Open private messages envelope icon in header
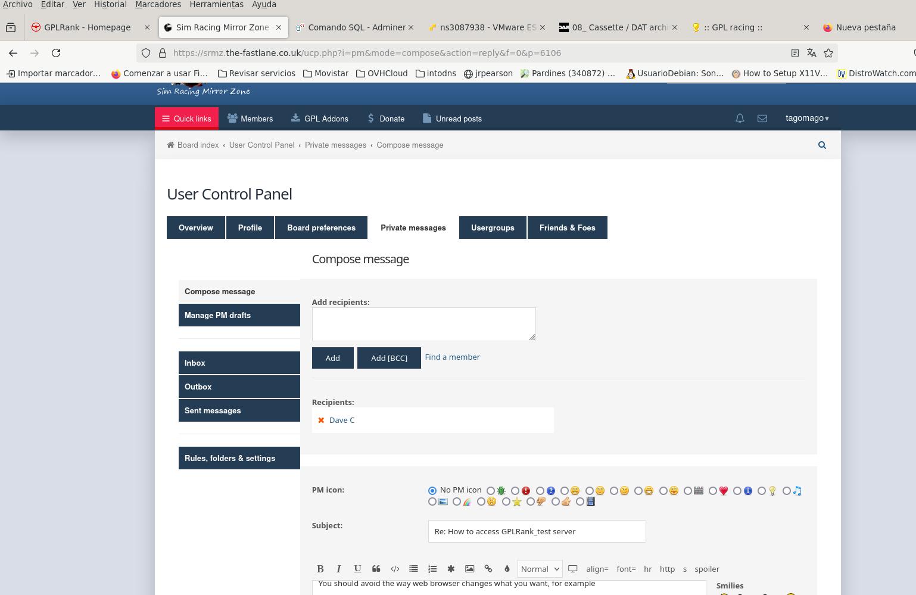The image size is (916, 595). click(762, 119)
